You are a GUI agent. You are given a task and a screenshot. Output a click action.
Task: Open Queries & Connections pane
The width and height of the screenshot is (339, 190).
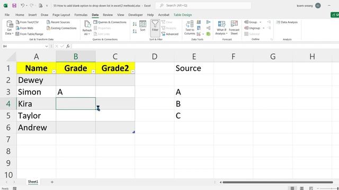coord(110,22)
